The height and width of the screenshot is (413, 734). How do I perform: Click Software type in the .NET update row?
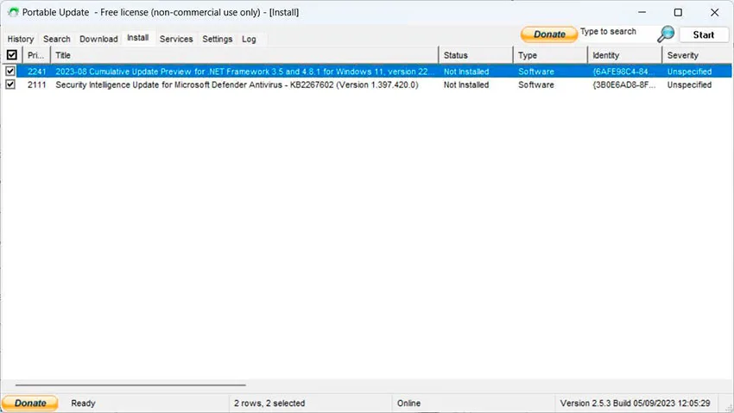click(x=536, y=72)
